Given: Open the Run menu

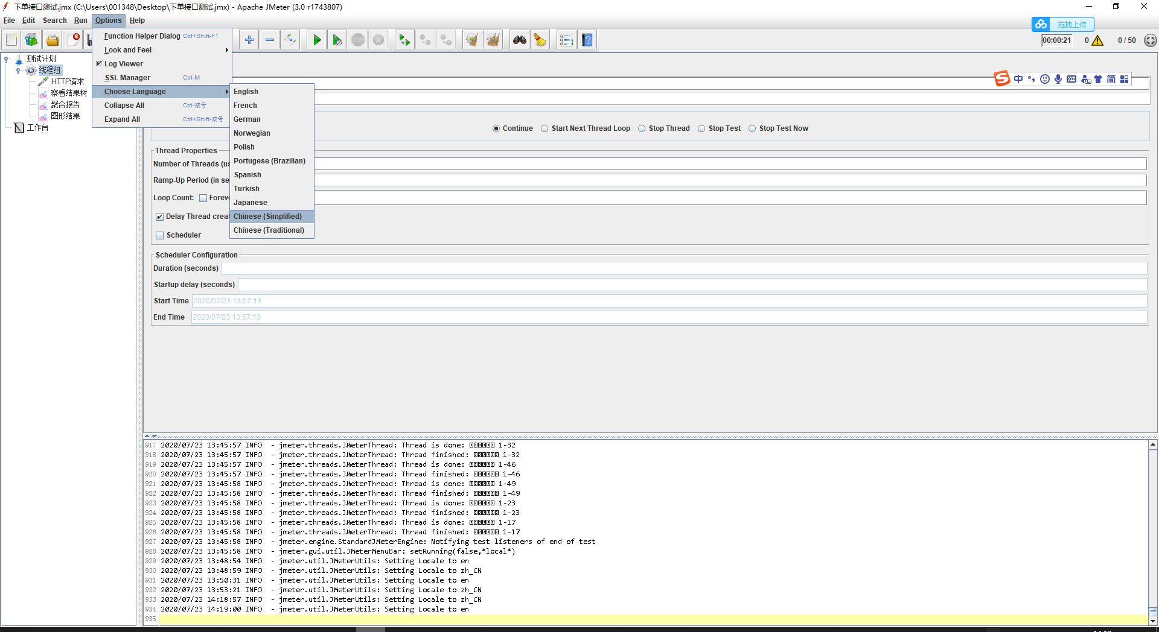Looking at the screenshot, I should click(x=81, y=21).
